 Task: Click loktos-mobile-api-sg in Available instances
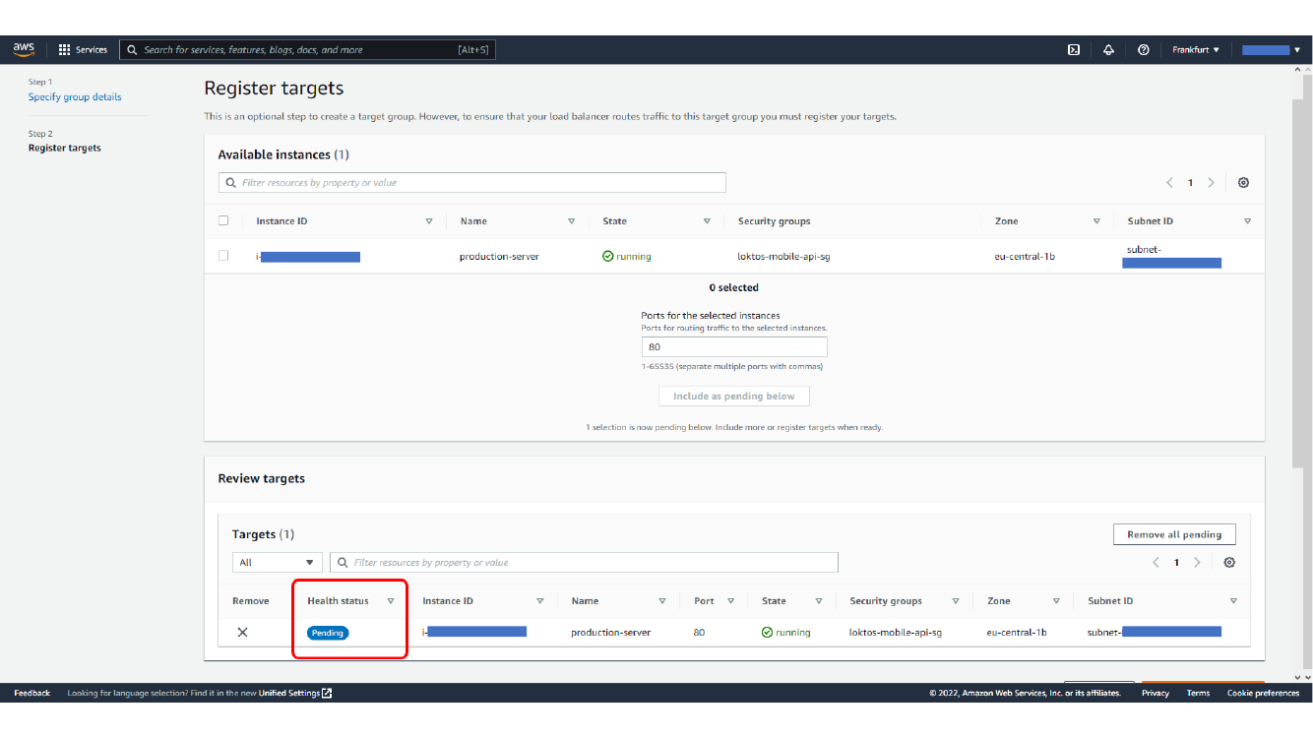[783, 257]
